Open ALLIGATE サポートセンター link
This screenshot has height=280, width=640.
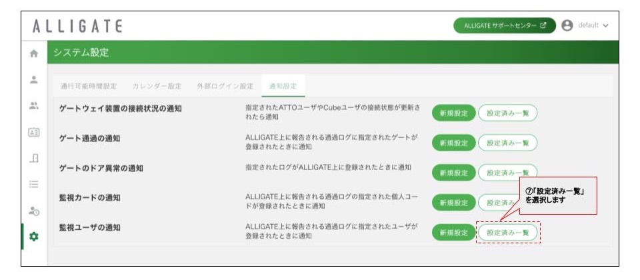coord(505,25)
